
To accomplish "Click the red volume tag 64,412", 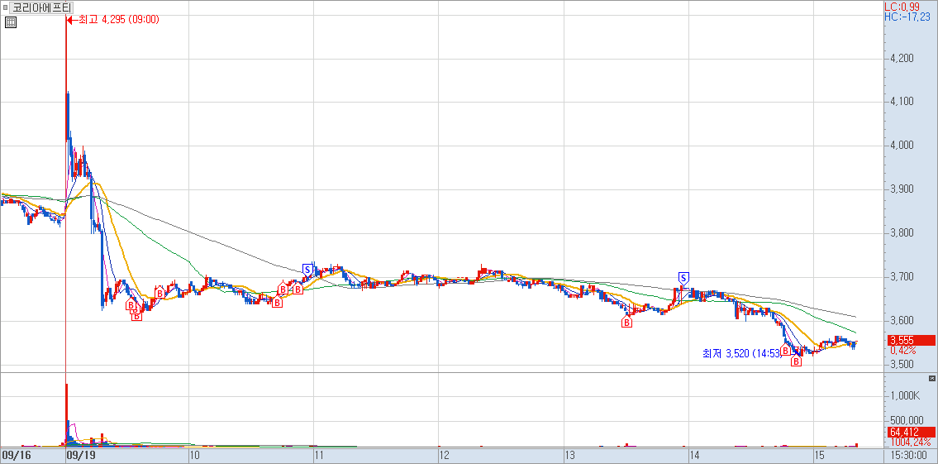I will 910,432.
